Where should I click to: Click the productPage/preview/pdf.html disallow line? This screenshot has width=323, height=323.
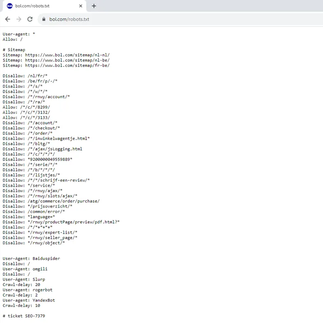pyautogui.click(x=61, y=222)
